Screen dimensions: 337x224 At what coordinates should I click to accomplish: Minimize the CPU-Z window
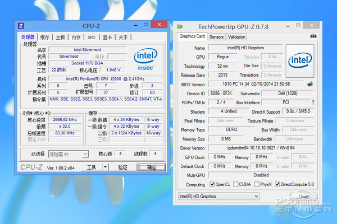coord(135,25)
